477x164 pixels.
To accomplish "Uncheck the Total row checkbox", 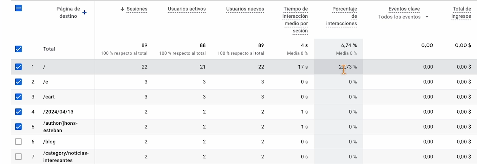I will [18, 49].
